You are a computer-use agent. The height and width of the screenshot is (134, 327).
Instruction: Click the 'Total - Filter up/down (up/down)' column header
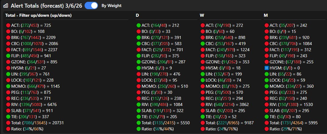point(39,16)
